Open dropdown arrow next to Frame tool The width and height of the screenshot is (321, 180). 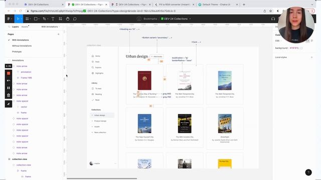tap(30, 19)
